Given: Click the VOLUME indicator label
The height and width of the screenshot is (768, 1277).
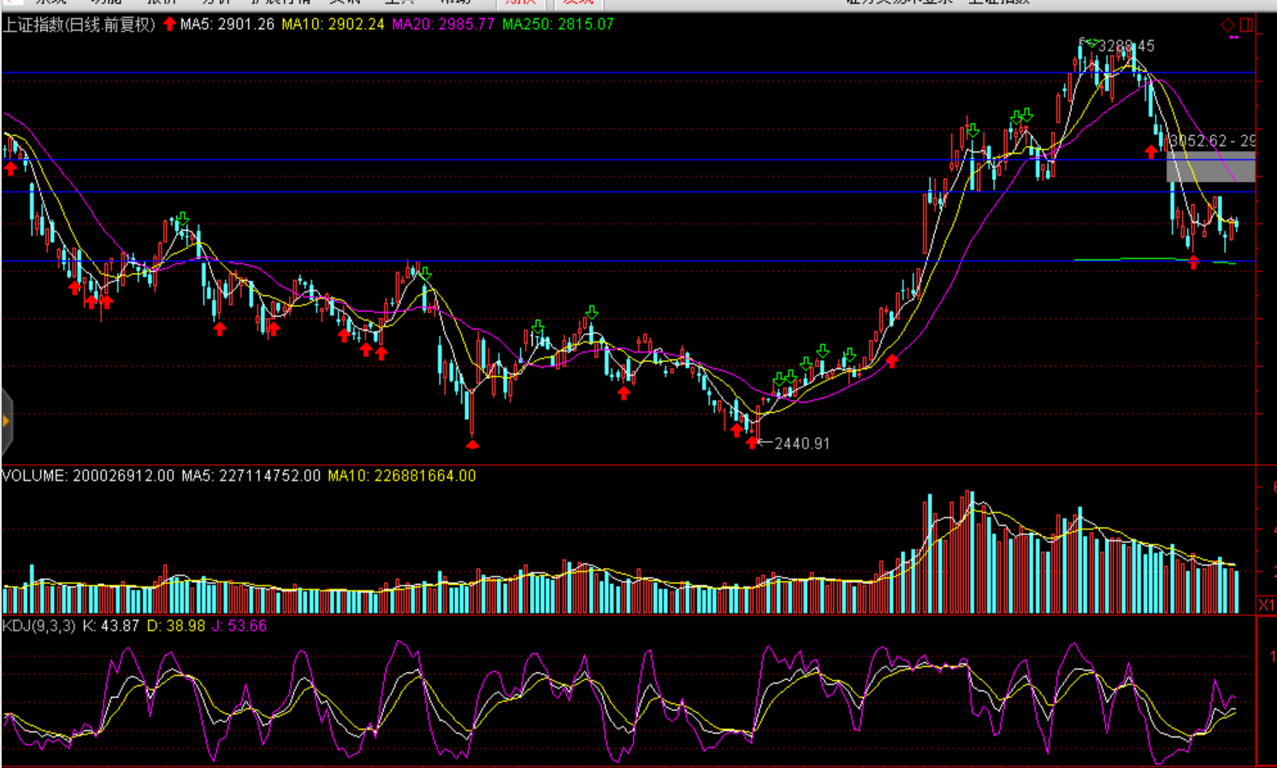Looking at the screenshot, I should click(x=34, y=476).
